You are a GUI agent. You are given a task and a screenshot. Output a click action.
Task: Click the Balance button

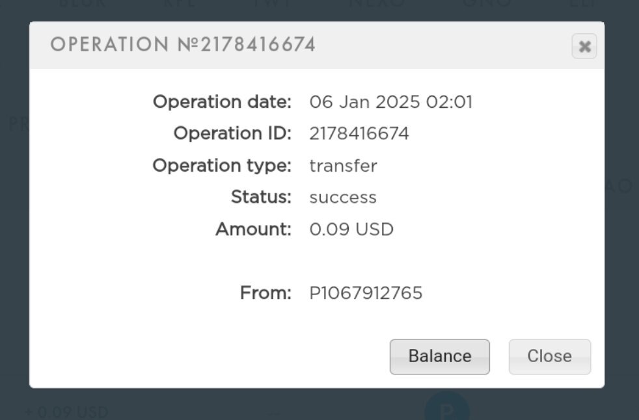(439, 356)
